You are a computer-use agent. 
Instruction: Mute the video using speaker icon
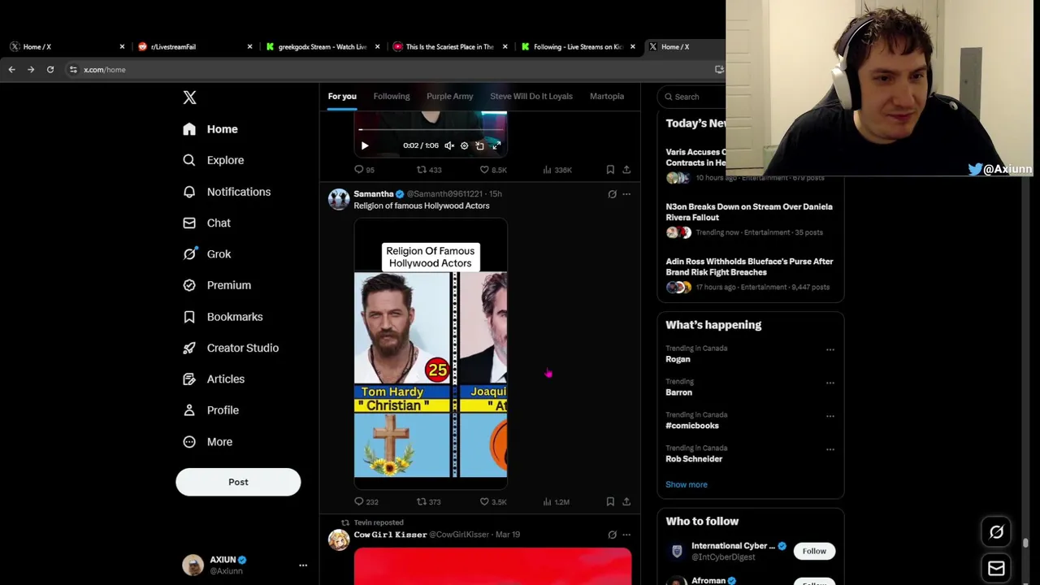[449, 145]
